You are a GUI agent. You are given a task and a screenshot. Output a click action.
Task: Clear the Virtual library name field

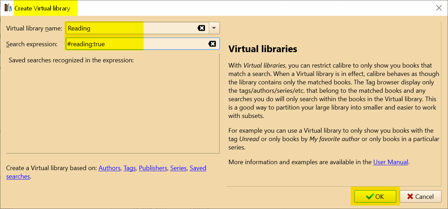point(201,28)
